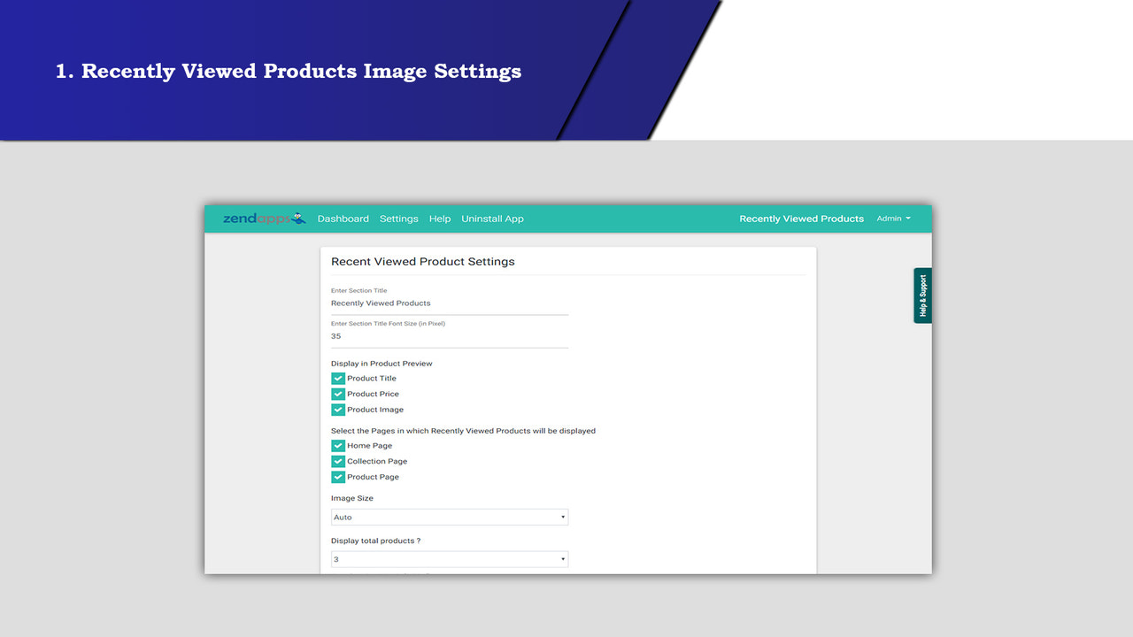Select the Recent Viewed Product Settings heading
Image resolution: width=1133 pixels, height=637 pixels.
[x=422, y=261]
